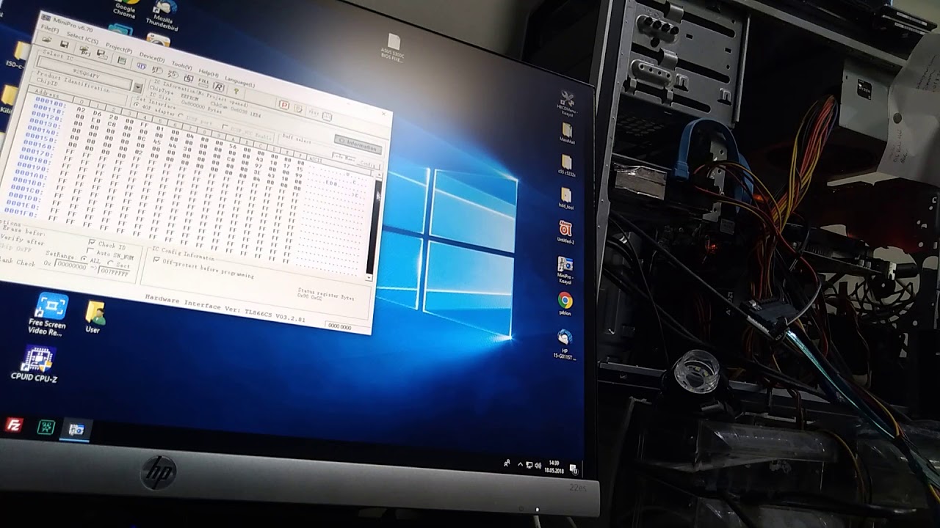Open FileZilla from the taskbar

[x=14, y=425]
